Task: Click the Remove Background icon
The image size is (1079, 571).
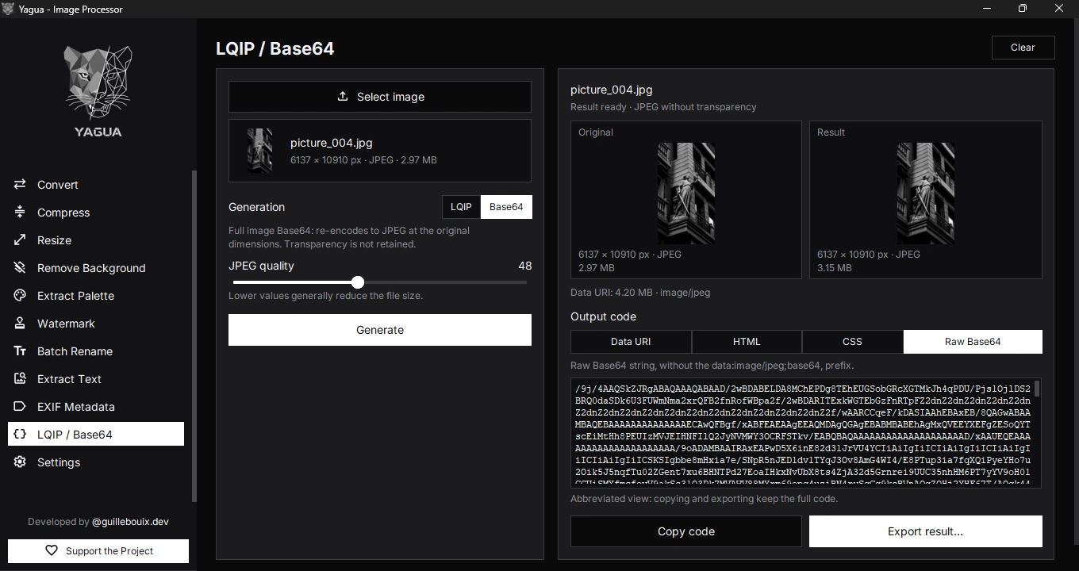Action: tap(20, 268)
